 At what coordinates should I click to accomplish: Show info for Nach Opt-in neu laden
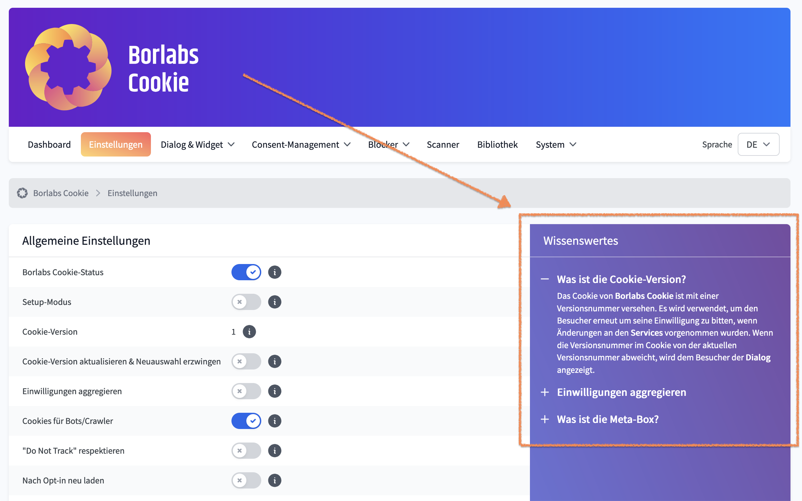(x=275, y=480)
